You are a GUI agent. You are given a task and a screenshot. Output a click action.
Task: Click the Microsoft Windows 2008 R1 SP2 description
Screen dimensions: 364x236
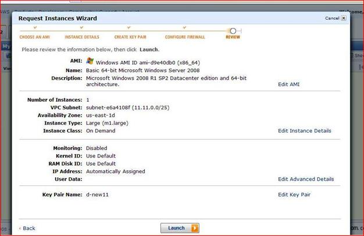166,81
